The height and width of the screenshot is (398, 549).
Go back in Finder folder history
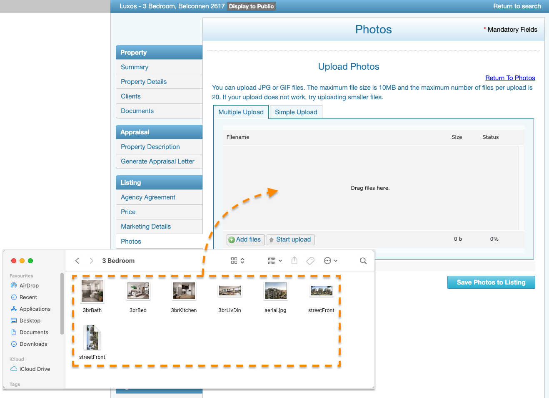pyautogui.click(x=77, y=261)
